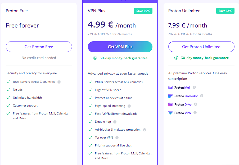Screen dimensions: 239x165
Task: Click the Get Proton Unlimited button
Action: pos(201,47)
